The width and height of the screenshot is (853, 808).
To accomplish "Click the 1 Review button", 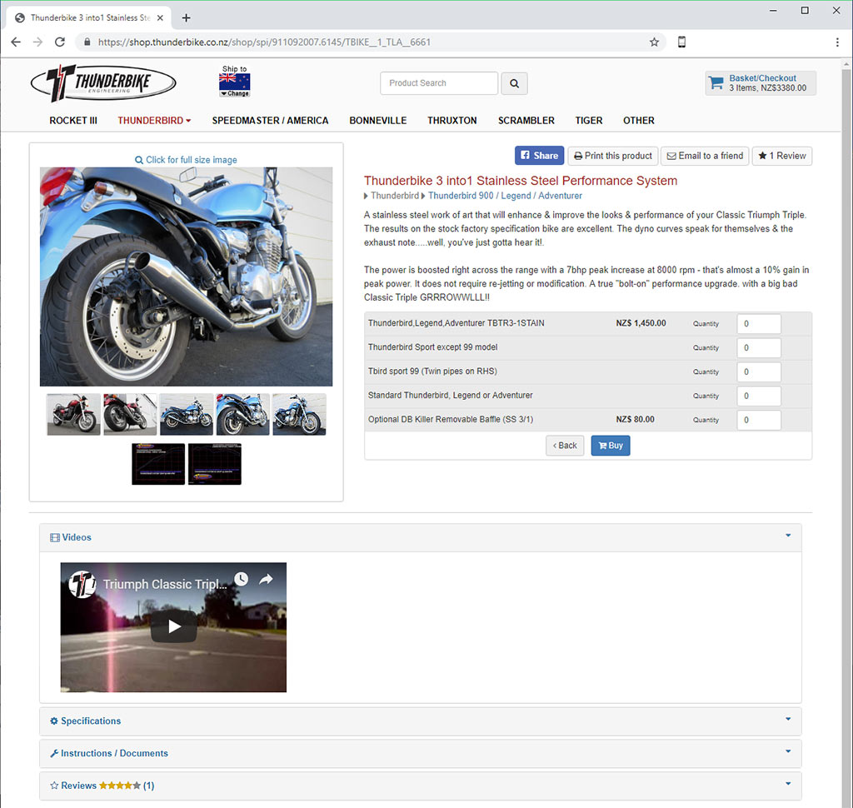I will (781, 156).
